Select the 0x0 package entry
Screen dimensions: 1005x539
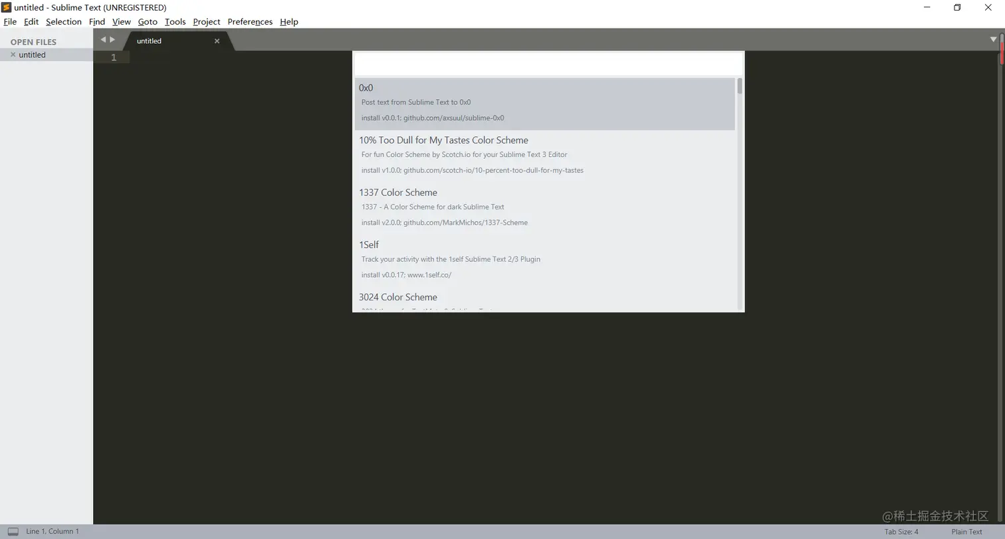click(544, 104)
